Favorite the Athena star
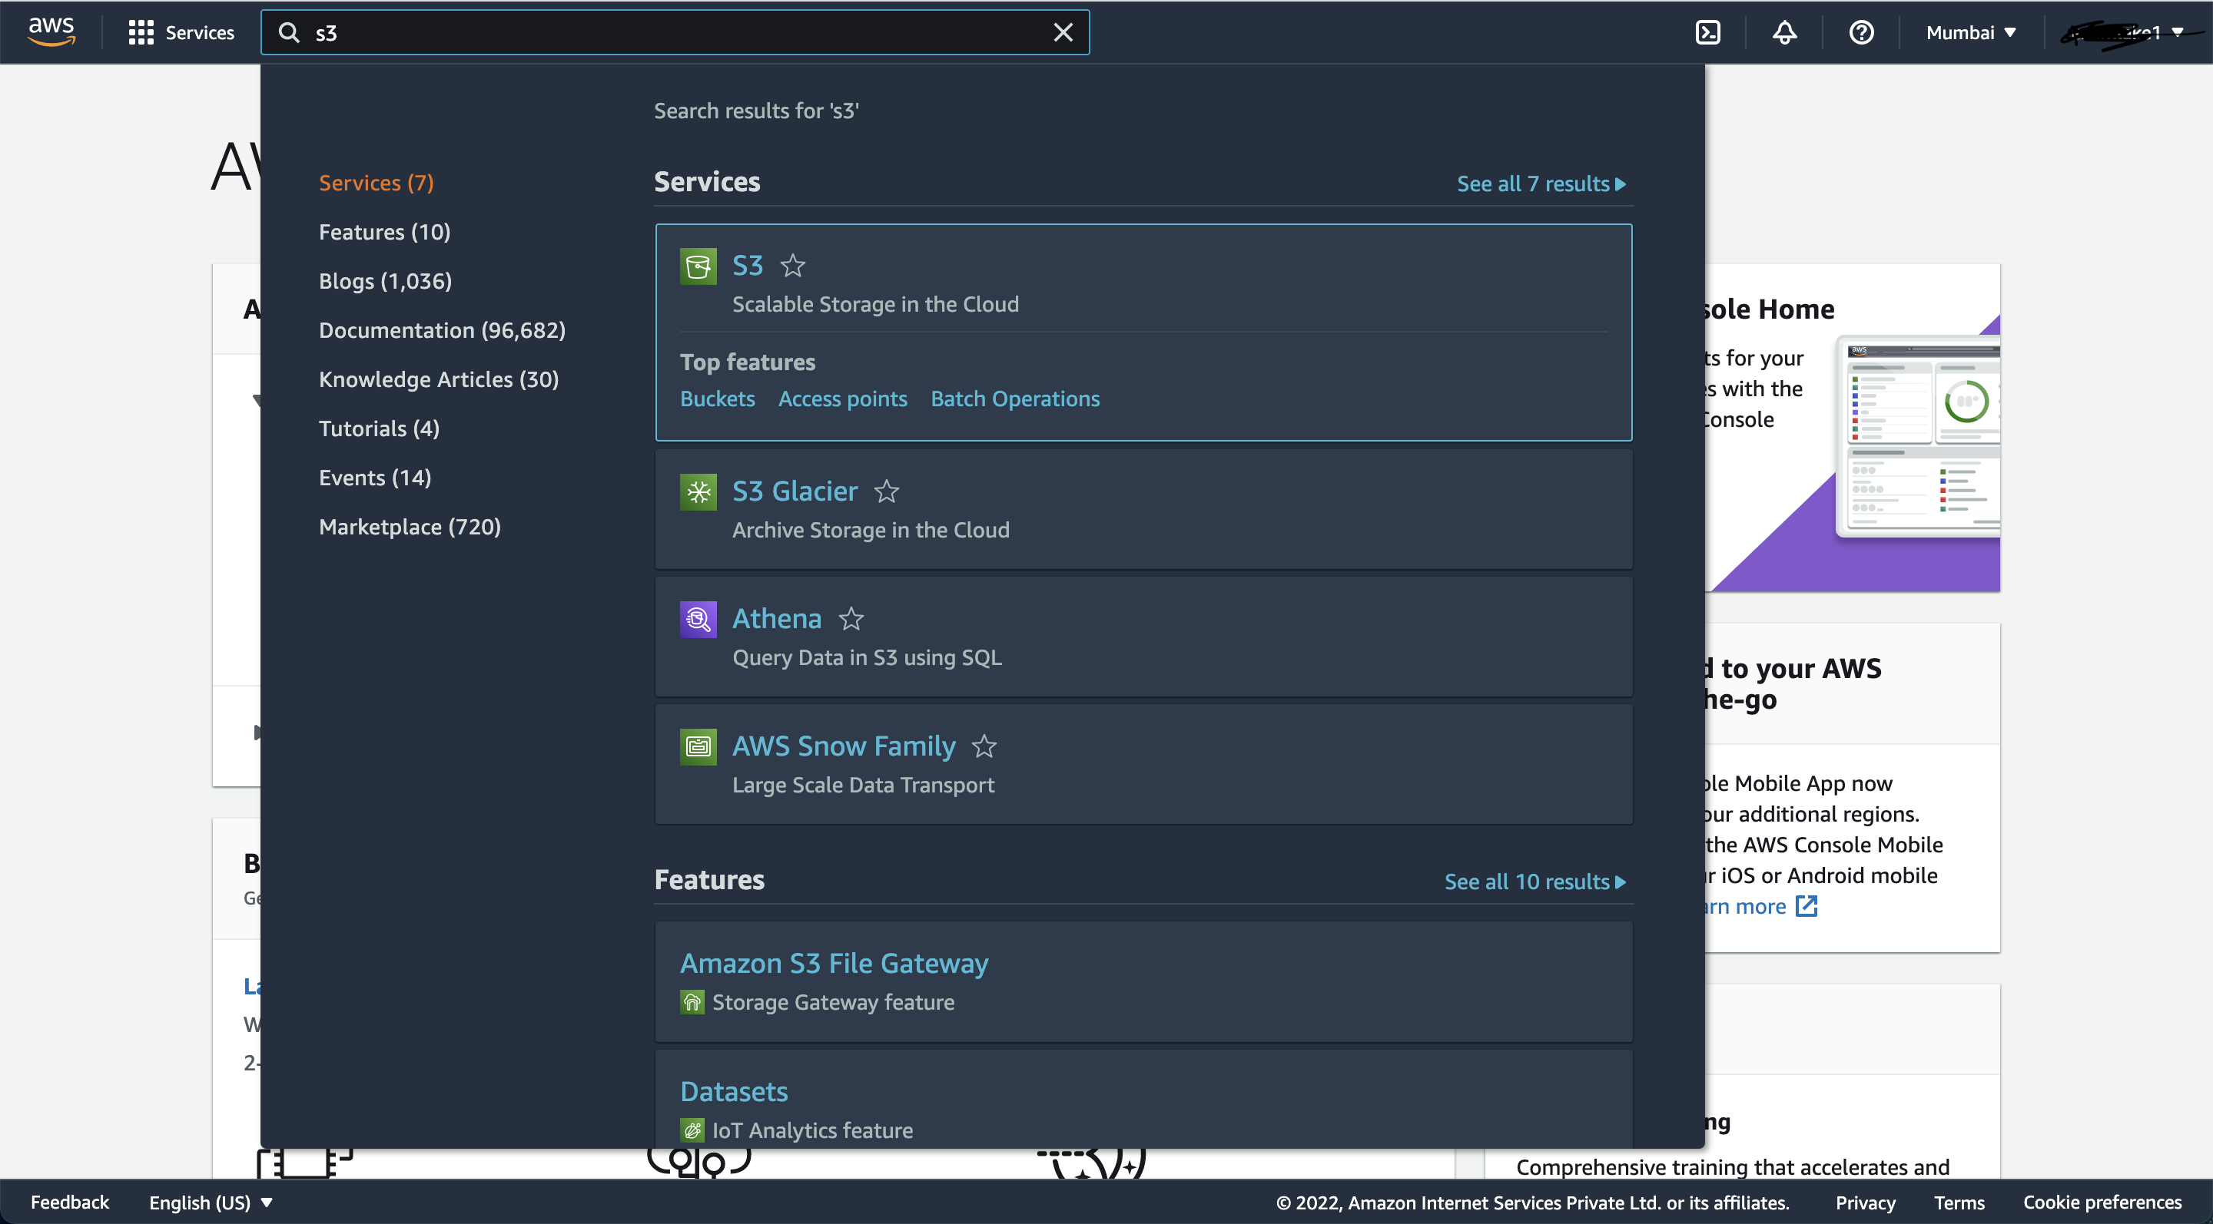The width and height of the screenshot is (2213, 1224). [851, 619]
